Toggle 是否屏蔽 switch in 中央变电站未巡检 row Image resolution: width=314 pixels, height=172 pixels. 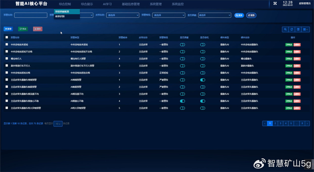tap(183, 45)
